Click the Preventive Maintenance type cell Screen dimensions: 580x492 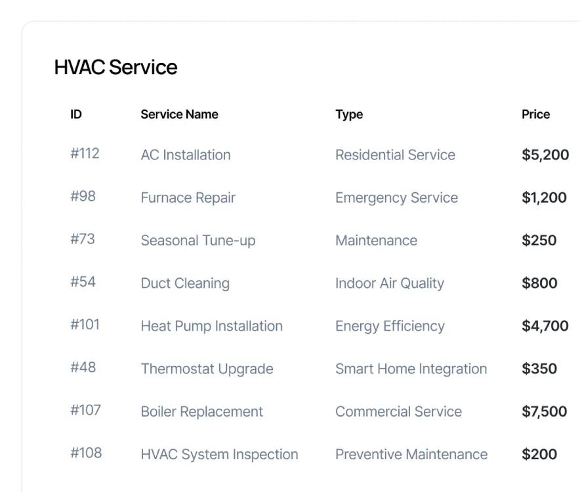pos(411,454)
